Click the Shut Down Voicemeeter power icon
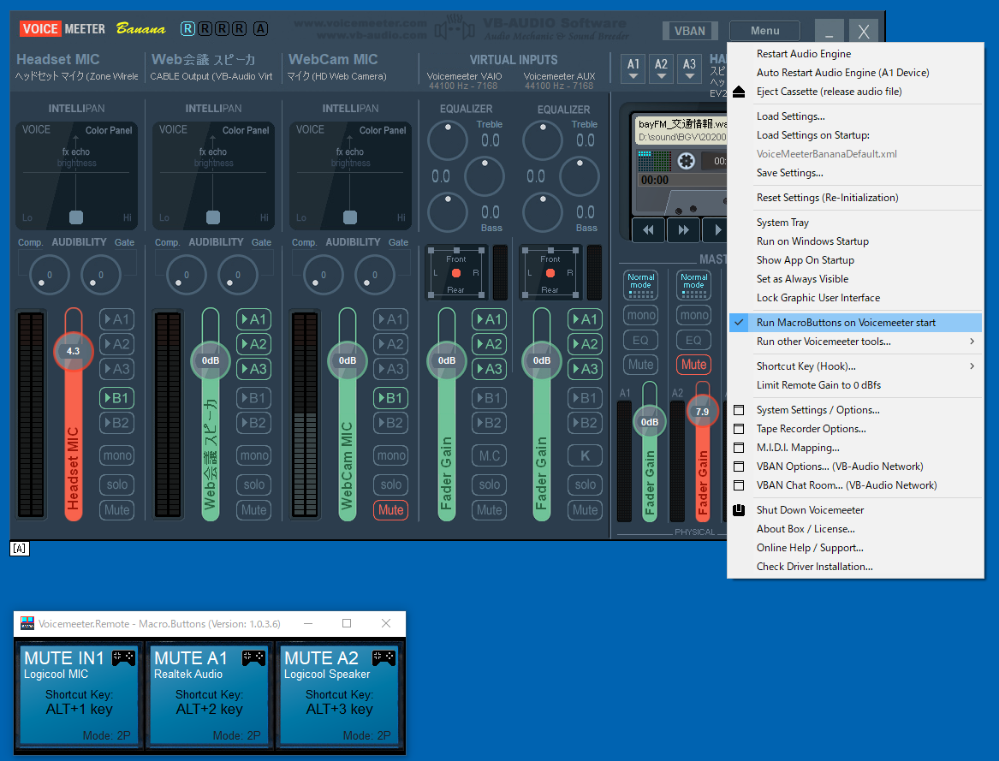This screenshot has width=999, height=761. point(739,510)
